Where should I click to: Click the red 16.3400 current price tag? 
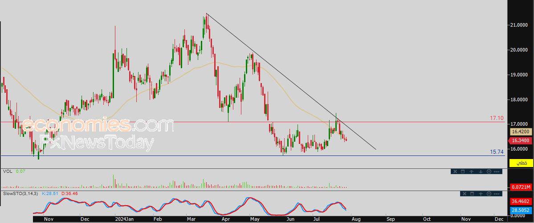521,140
